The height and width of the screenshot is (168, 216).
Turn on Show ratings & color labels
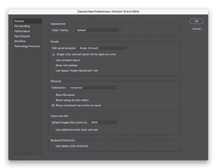coord(53,100)
